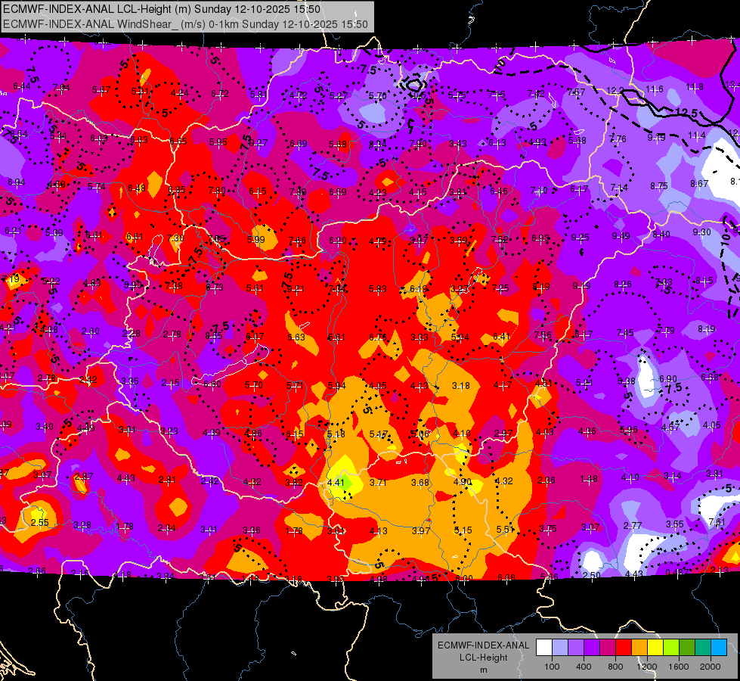
Task: Pick the orange legend swatch
Action: pyautogui.click(x=639, y=648)
